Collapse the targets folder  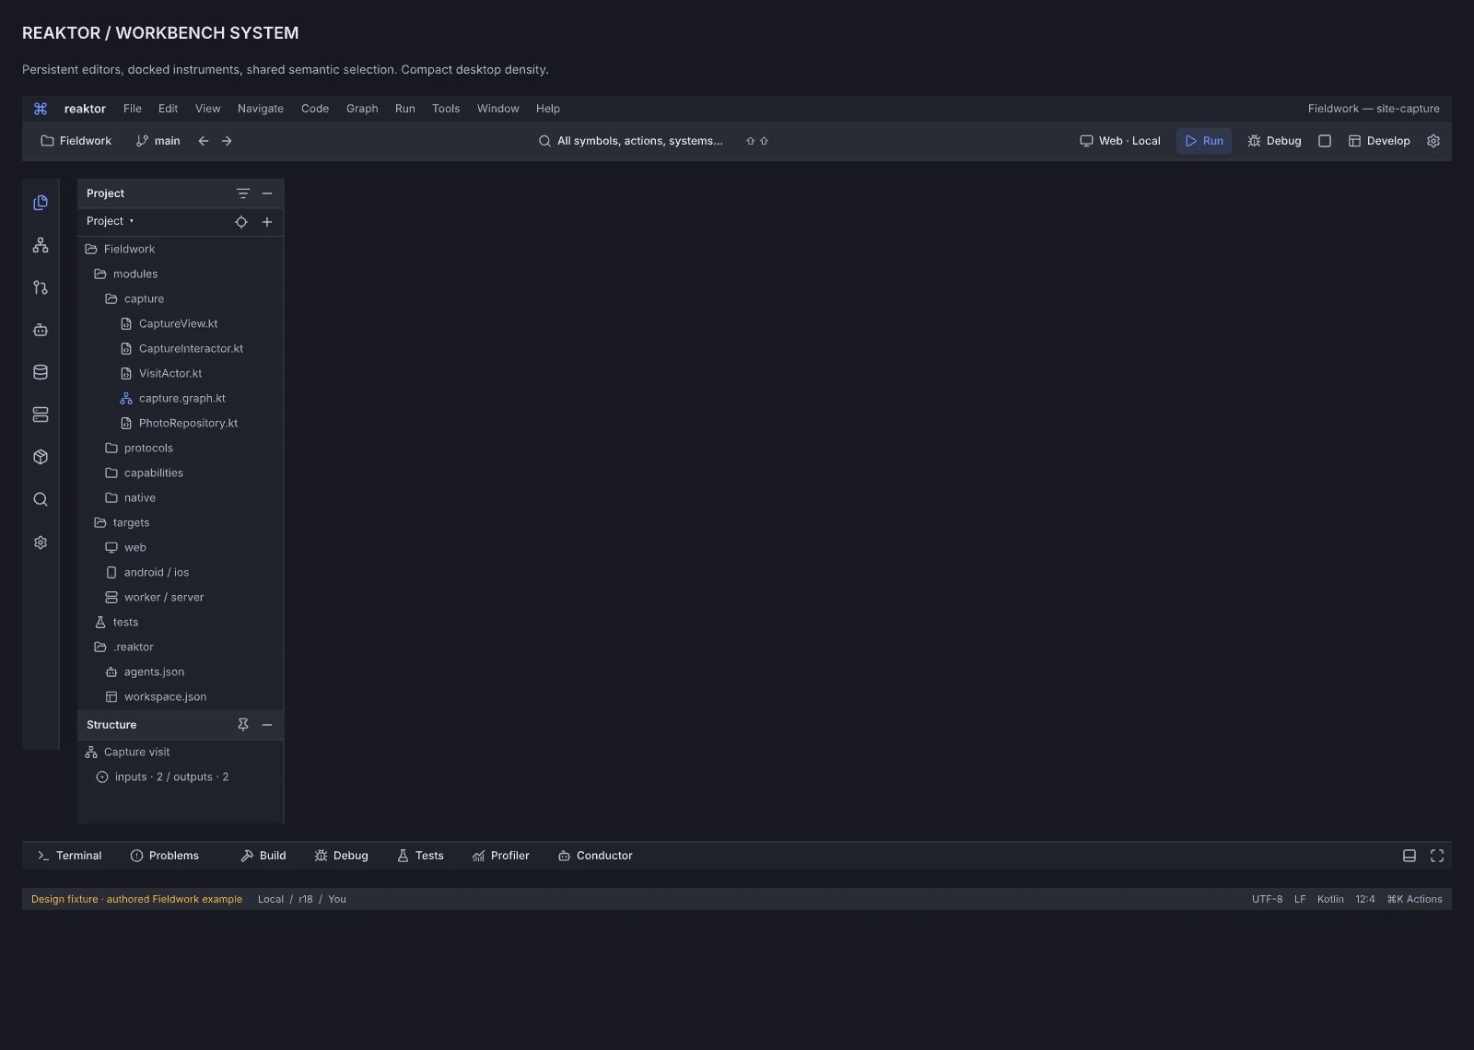[x=122, y=522]
